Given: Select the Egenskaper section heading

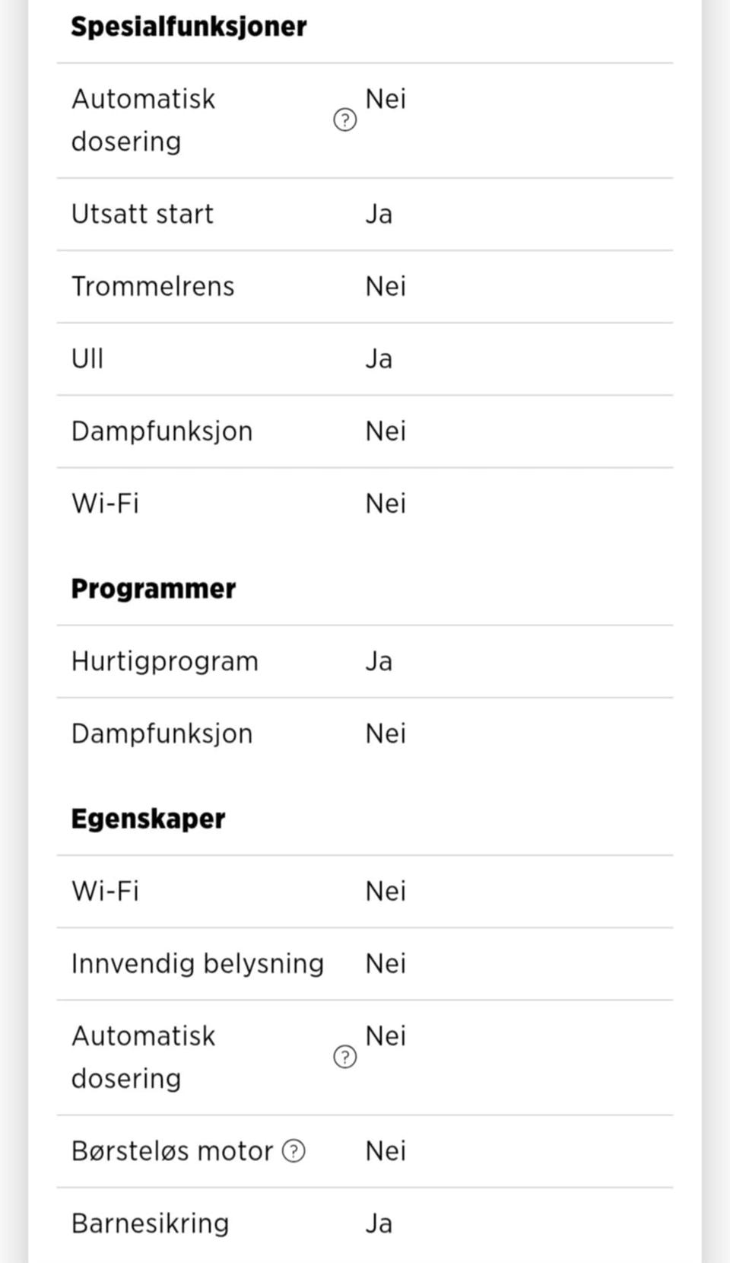Looking at the screenshot, I should pyautogui.click(x=148, y=819).
